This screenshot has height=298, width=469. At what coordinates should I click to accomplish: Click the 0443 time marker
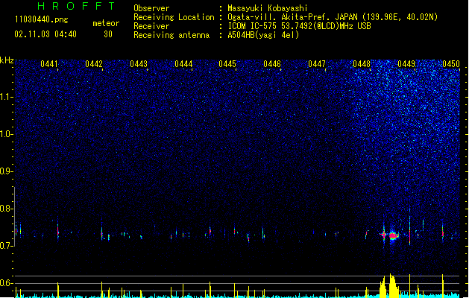point(139,64)
